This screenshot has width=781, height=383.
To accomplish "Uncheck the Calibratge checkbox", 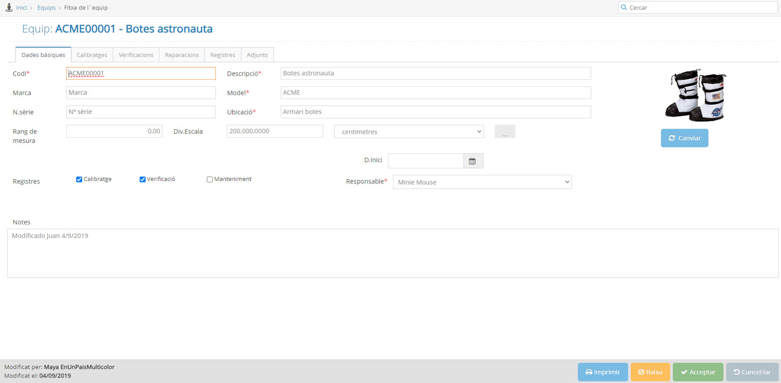I will pos(79,180).
